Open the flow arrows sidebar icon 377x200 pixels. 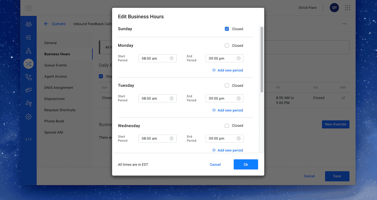(x=29, y=38)
